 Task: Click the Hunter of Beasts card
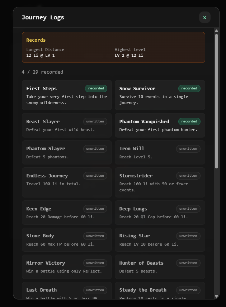pyautogui.click(x=160, y=267)
